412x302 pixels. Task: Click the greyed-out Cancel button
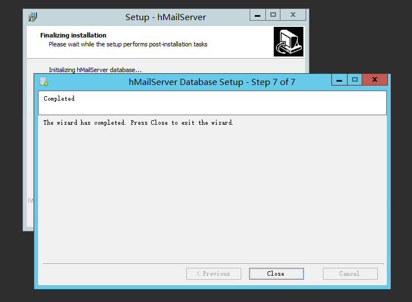(x=350, y=273)
